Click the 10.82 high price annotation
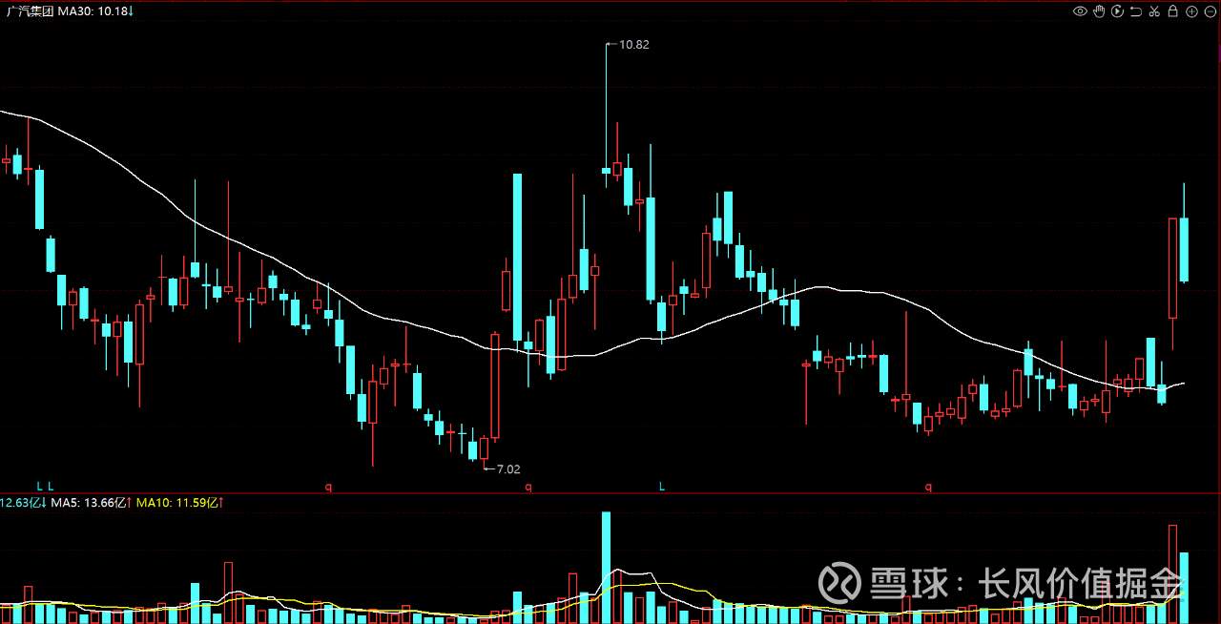The width and height of the screenshot is (1221, 624). click(x=633, y=44)
